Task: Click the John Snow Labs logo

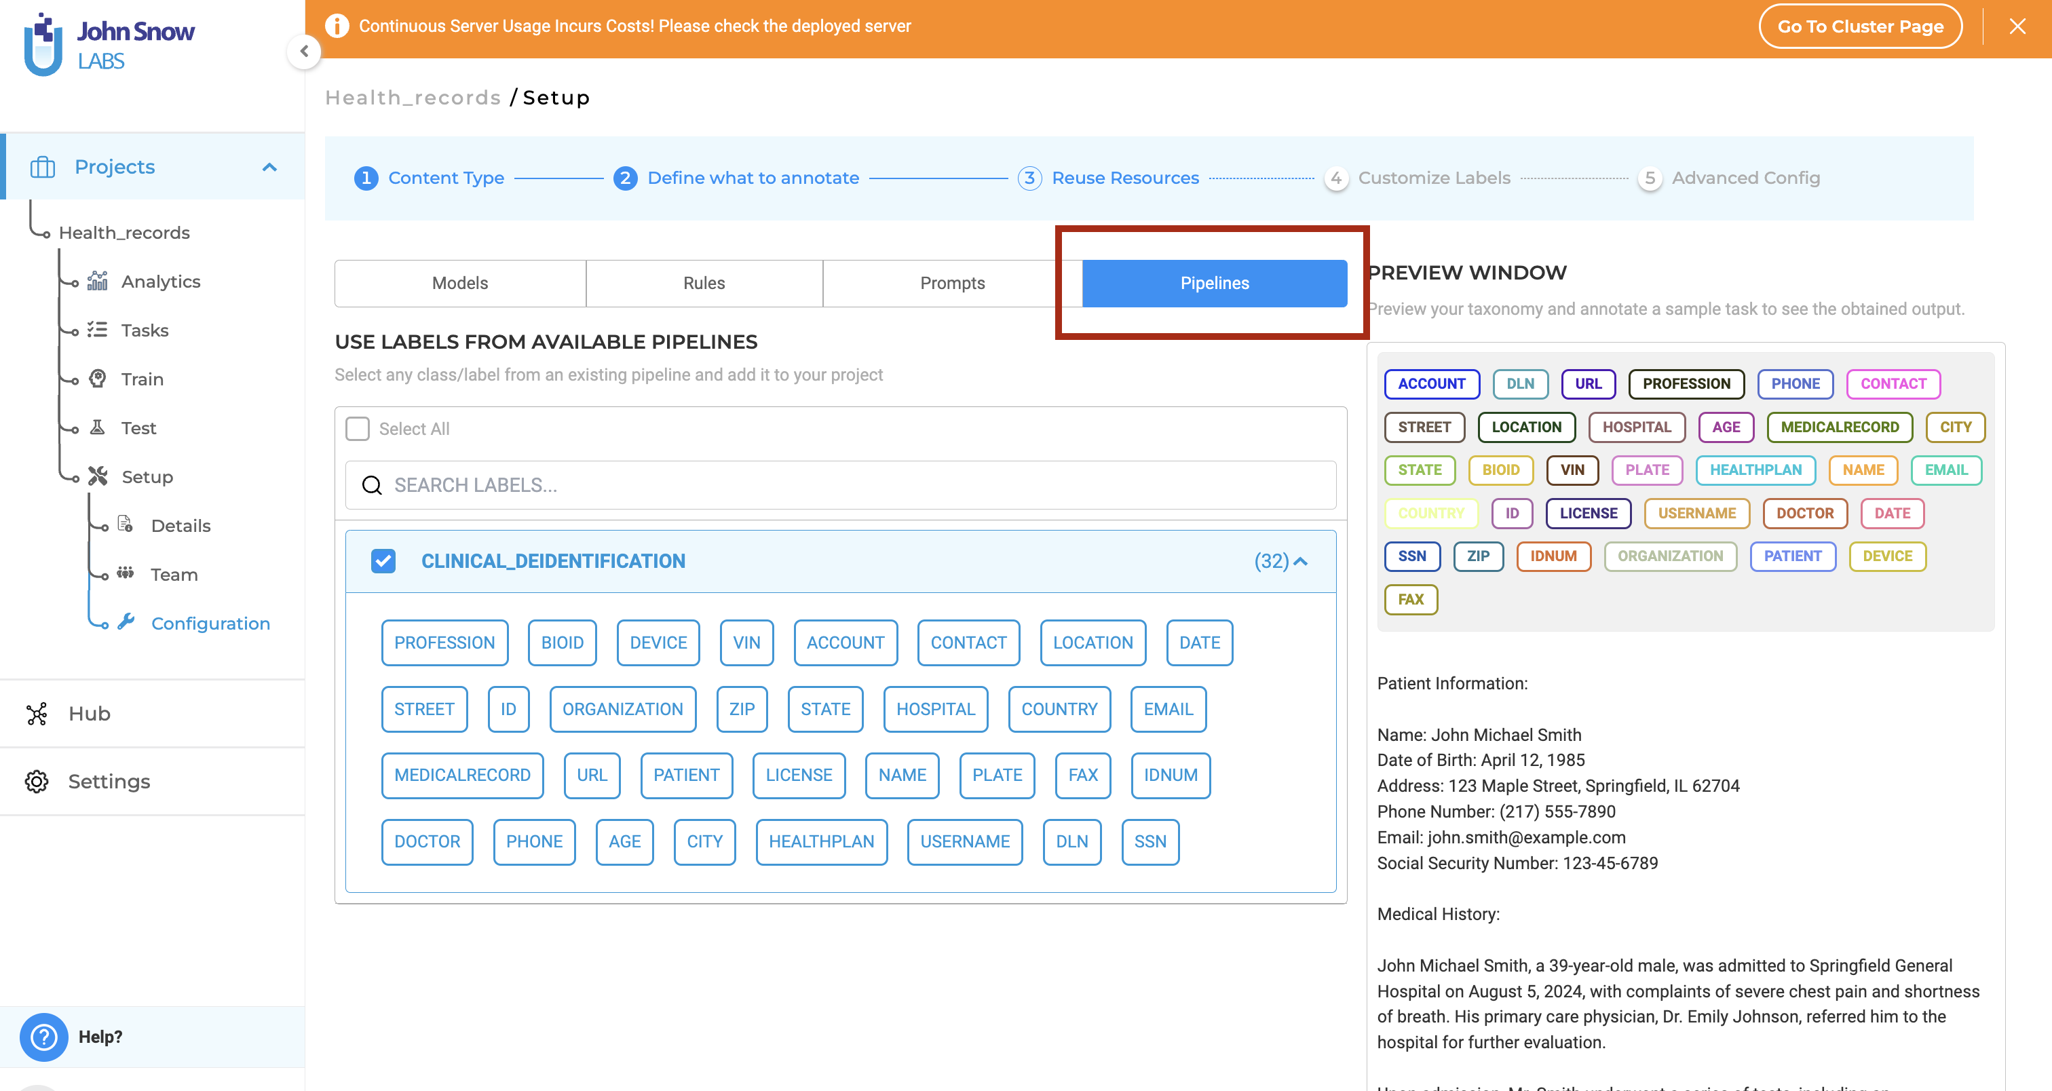Action: 109,45
